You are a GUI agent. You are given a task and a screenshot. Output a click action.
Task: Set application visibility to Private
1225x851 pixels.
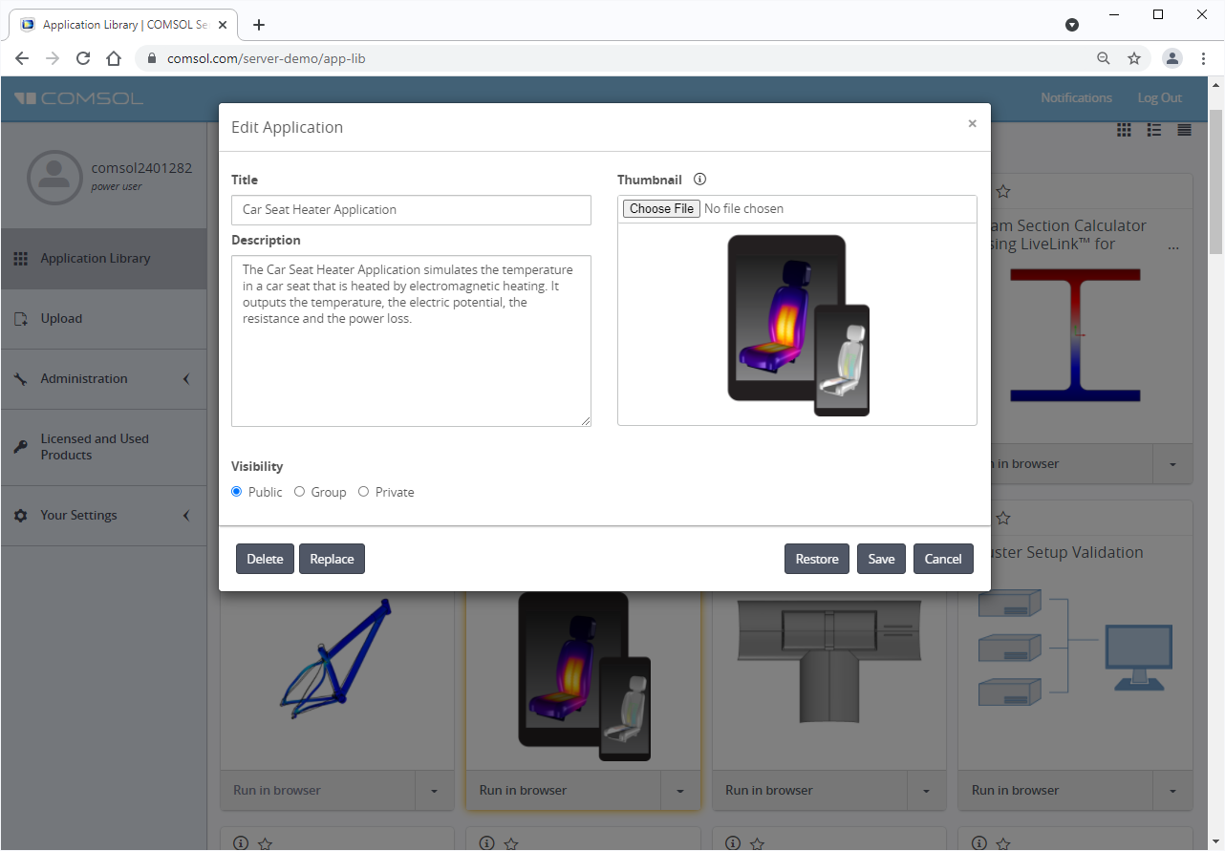[x=363, y=491]
